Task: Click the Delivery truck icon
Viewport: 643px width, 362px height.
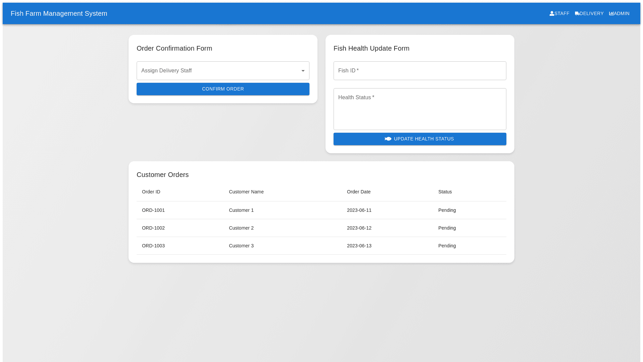Action: click(577, 14)
